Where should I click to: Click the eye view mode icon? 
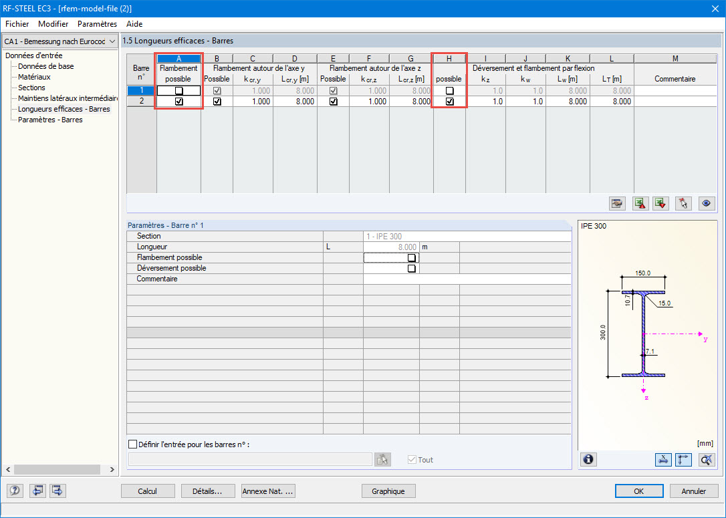tap(706, 203)
